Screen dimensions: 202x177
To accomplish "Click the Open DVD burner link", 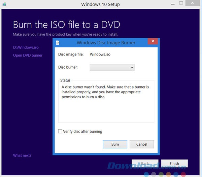I will (28, 55).
